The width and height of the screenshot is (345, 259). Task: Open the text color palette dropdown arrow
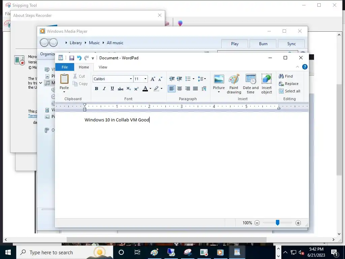tap(151, 89)
